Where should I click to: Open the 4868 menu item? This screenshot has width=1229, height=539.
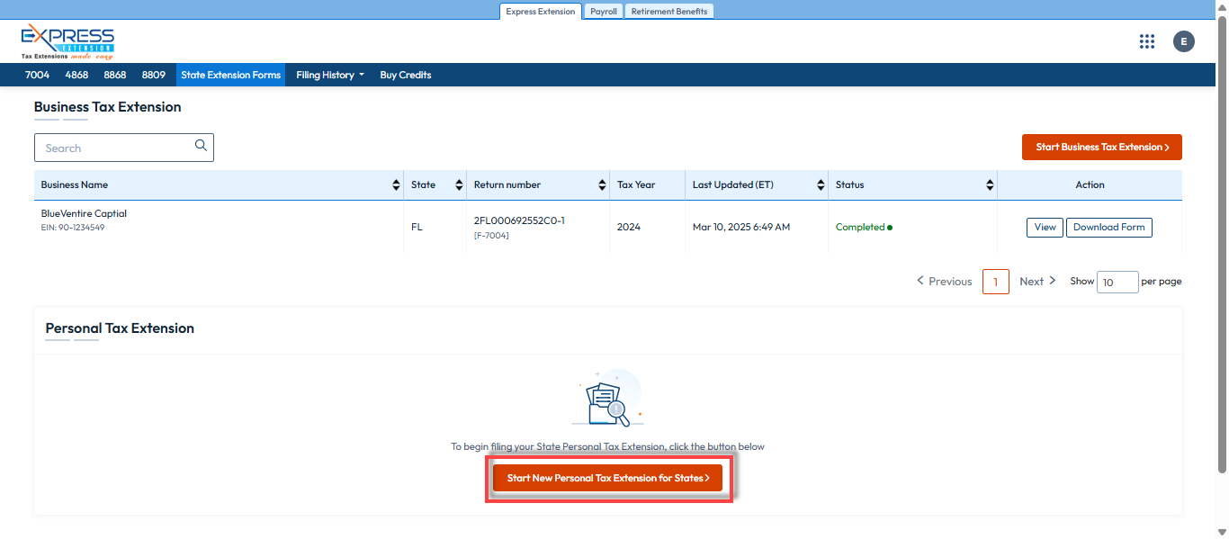pos(76,75)
